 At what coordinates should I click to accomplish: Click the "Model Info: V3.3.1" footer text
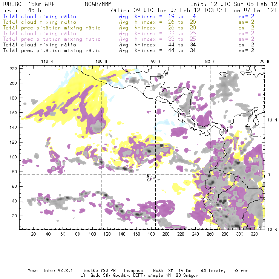[x=50, y=271]
